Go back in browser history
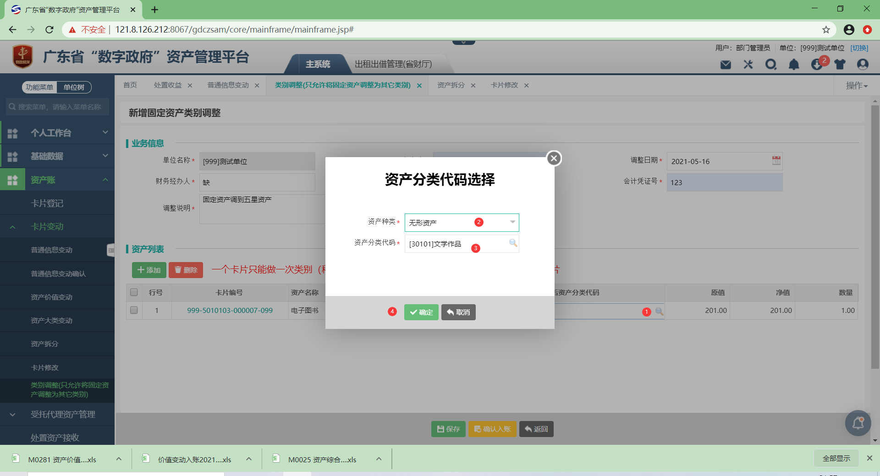 (x=12, y=30)
